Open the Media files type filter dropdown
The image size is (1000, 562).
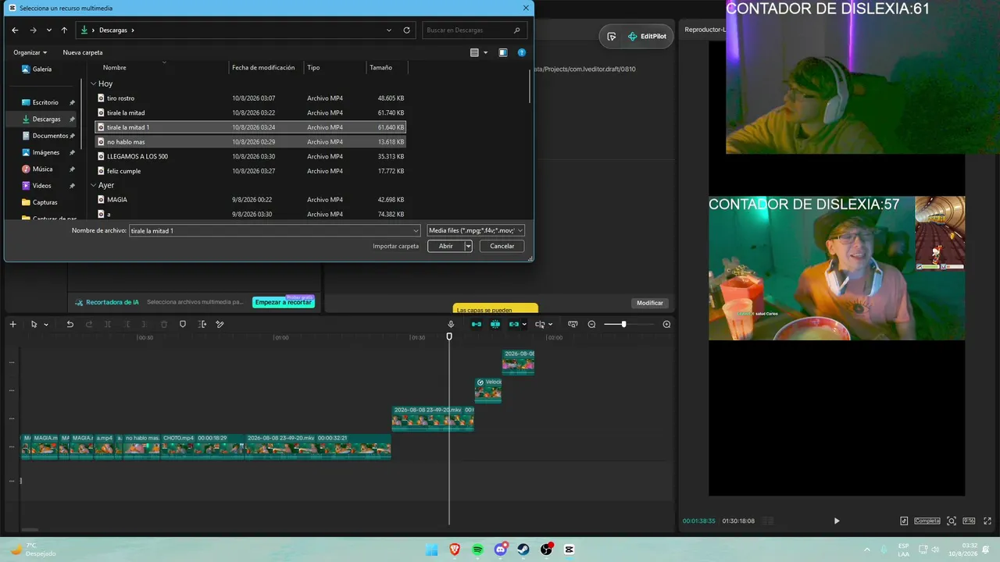[x=476, y=231]
